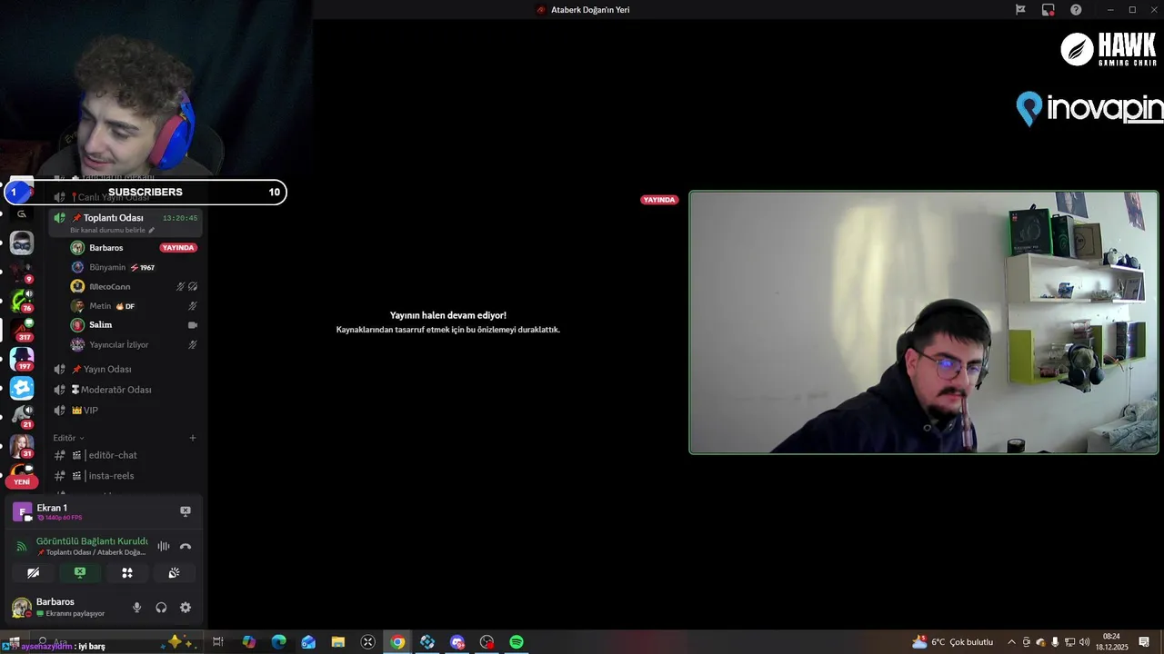Open the soundboard button

click(174, 573)
